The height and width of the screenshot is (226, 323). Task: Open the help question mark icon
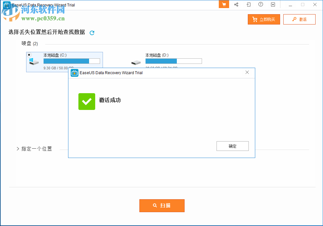tap(260, 5)
